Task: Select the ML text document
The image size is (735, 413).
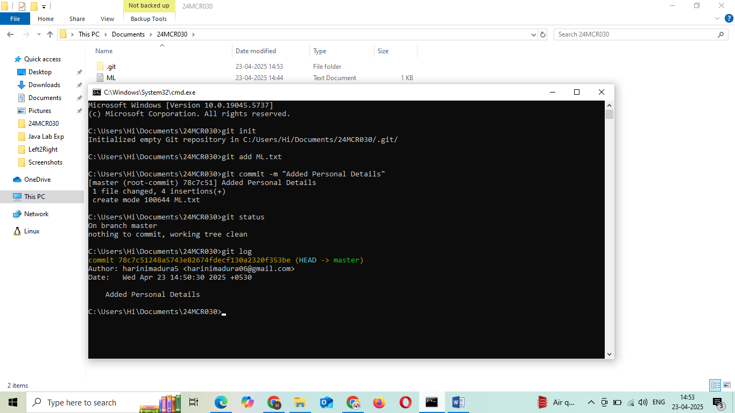Action: click(x=110, y=78)
